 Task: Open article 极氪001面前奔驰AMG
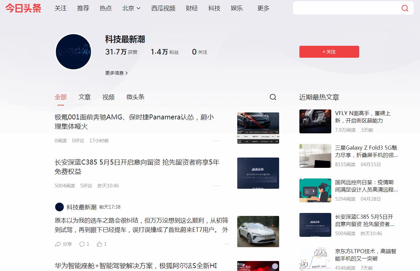coord(134,122)
